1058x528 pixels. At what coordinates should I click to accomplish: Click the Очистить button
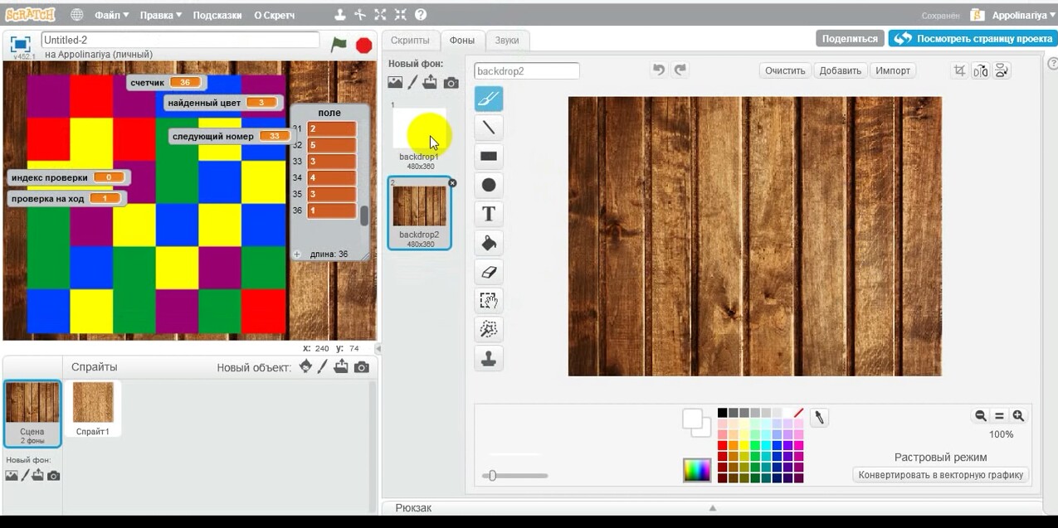785,70
